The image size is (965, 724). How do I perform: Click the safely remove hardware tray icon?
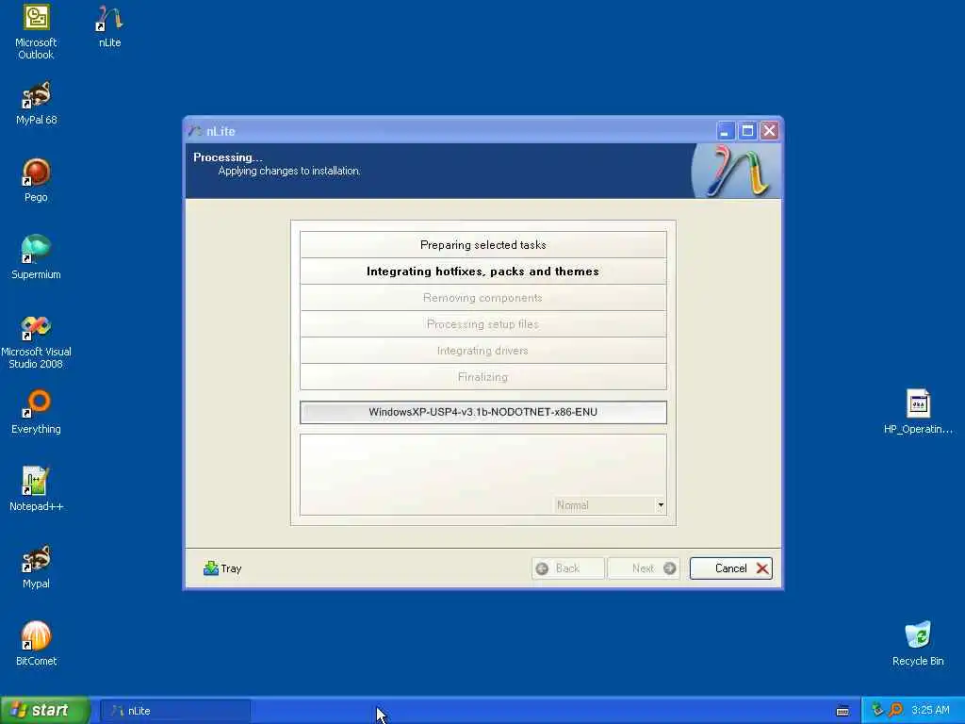[877, 710]
